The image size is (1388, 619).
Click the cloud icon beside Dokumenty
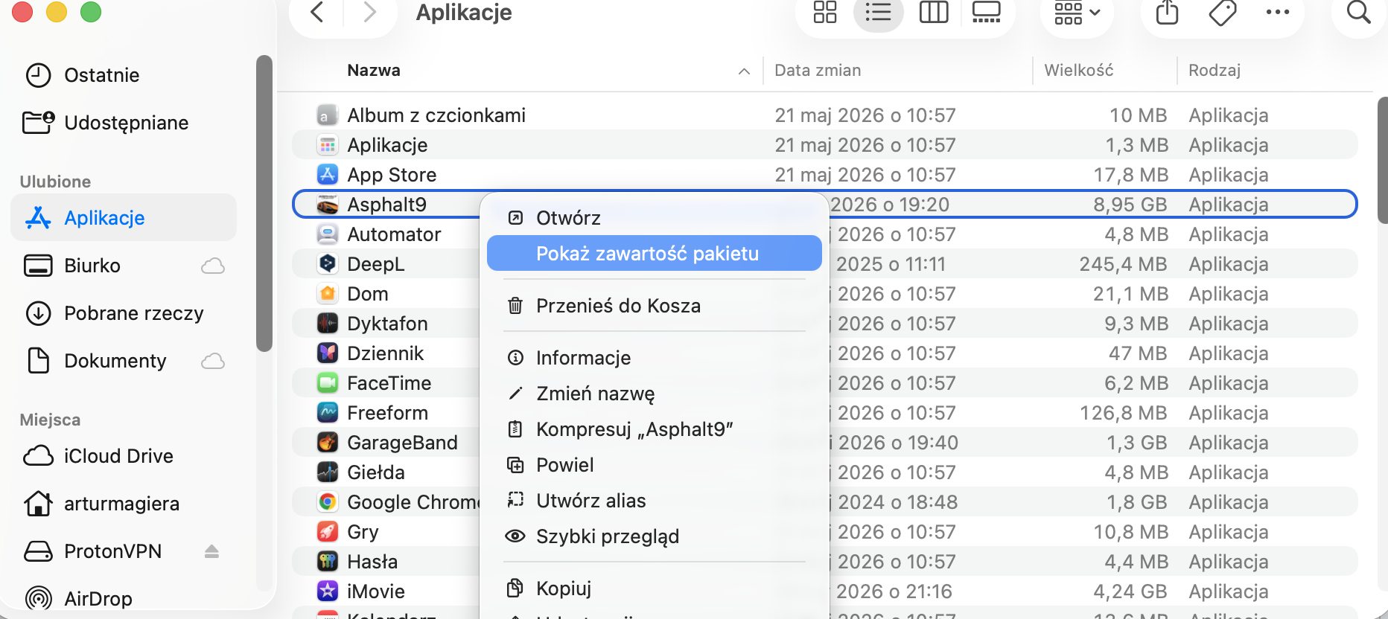coord(213,361)
